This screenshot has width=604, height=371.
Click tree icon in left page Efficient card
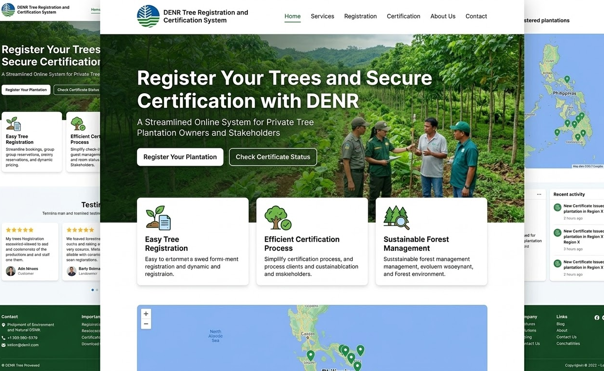click(78, 124)
